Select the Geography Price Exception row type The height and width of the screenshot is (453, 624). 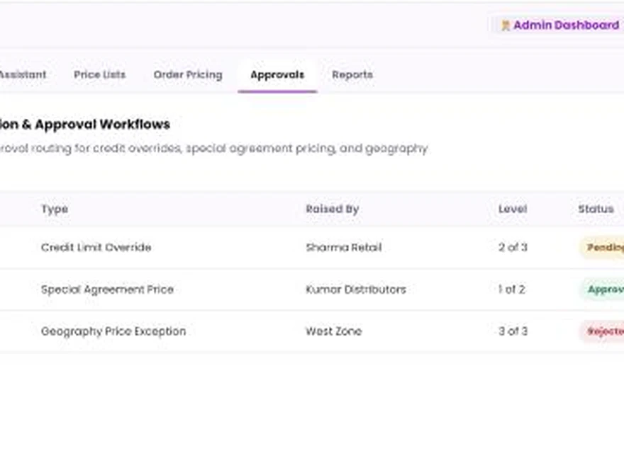[113, 331]
